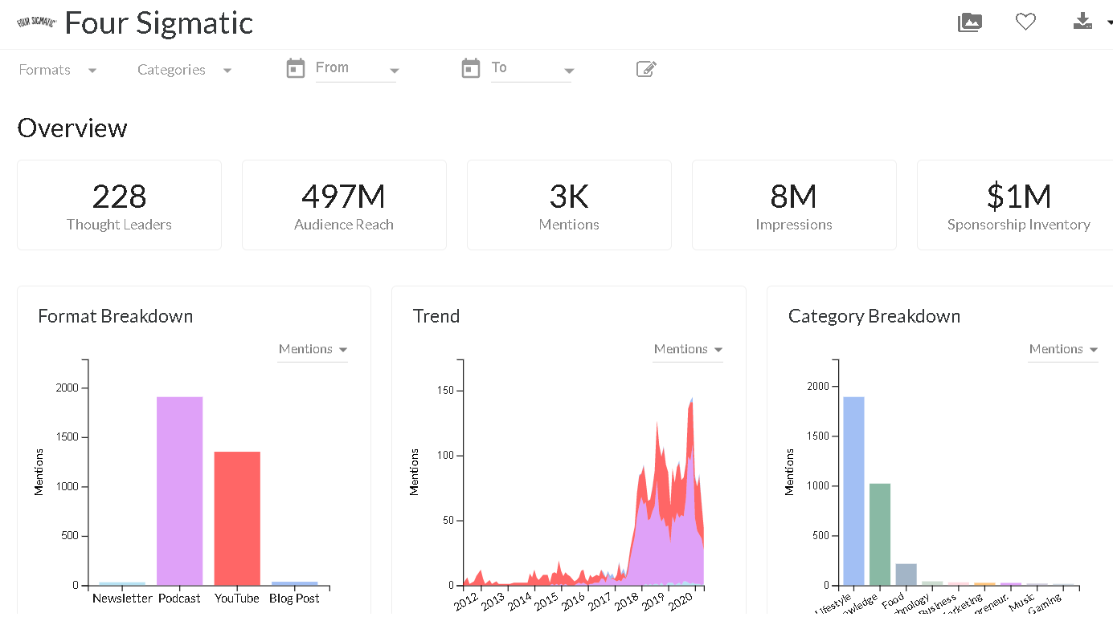Click the Podcast axis label
Image resolution: width=1113 pixels, height=621 pixels.
pos(179,599)
